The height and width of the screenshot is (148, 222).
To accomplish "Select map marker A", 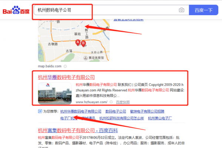I will (x=78, y=43).
